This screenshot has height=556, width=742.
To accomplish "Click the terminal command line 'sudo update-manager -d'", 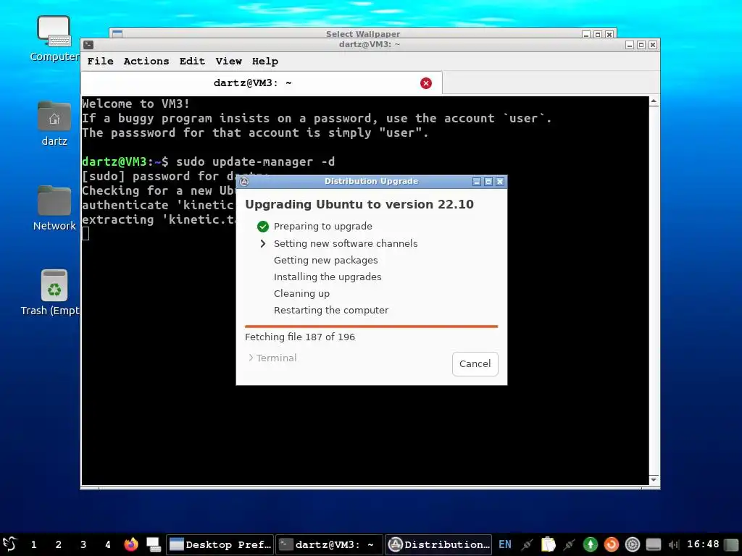I will click(x=255, y=161).
